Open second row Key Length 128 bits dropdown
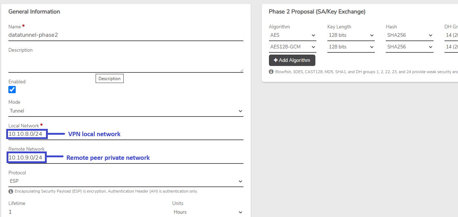This screenshot has width=458, height=217. point(351,47)
